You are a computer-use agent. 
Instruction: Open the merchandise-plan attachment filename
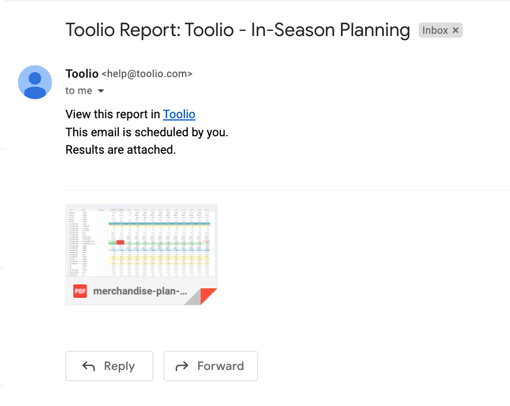click(140, 291)
